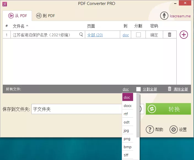Click the 页面 column header
194x160 pixels.
(91, 26)
